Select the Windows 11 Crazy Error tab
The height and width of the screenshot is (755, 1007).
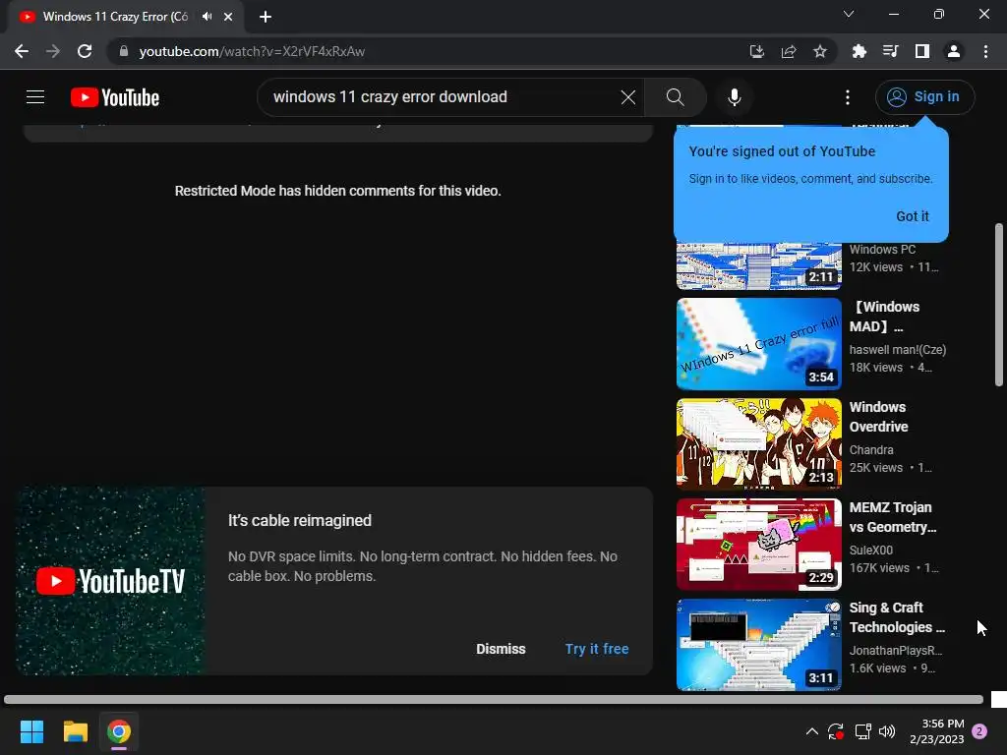point(116,17)
